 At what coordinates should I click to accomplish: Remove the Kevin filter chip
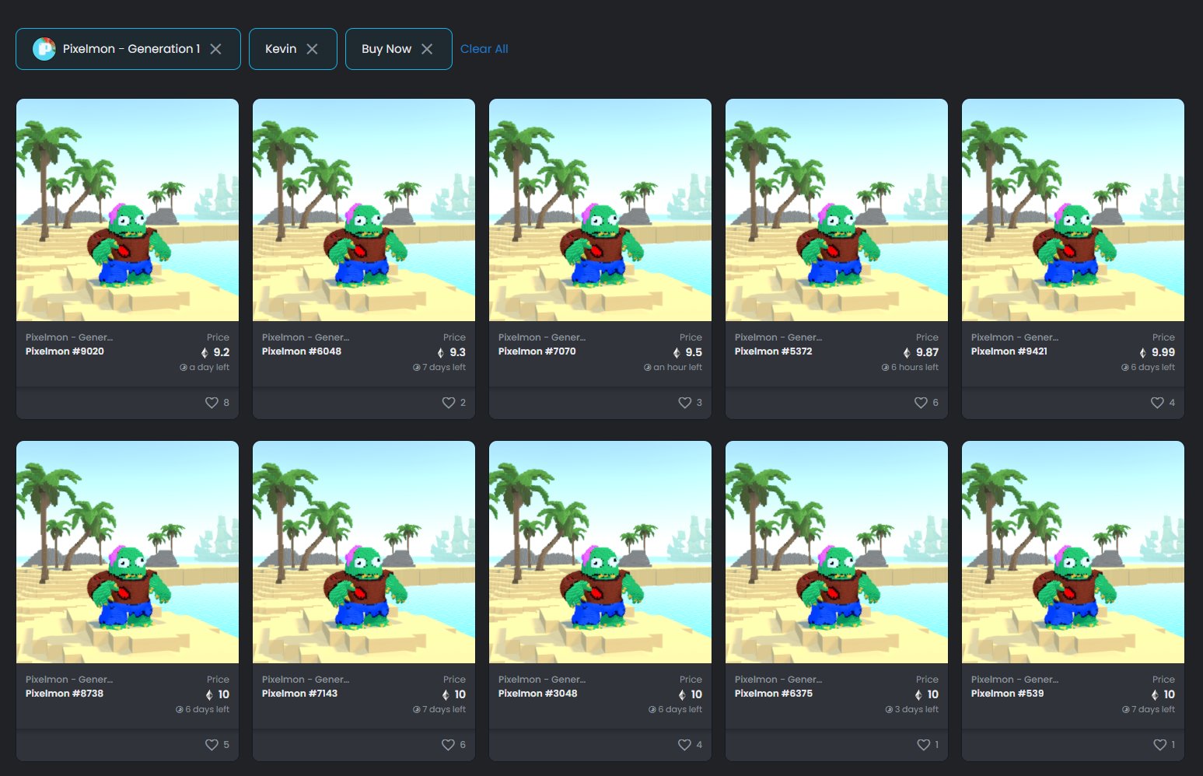coord(312,49)
